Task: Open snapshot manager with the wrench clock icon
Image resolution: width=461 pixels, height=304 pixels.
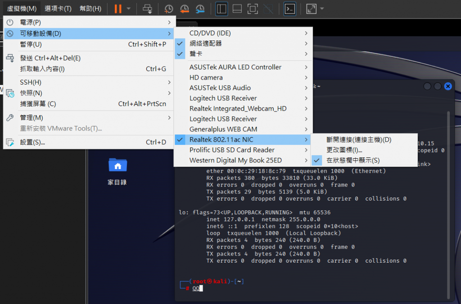Action: point(200,9)
